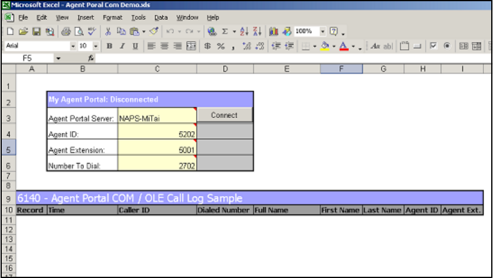The height and width of the screenshot is (278, 493).
Task: Expand the Paste options arrow
Action: pos(144,31)
